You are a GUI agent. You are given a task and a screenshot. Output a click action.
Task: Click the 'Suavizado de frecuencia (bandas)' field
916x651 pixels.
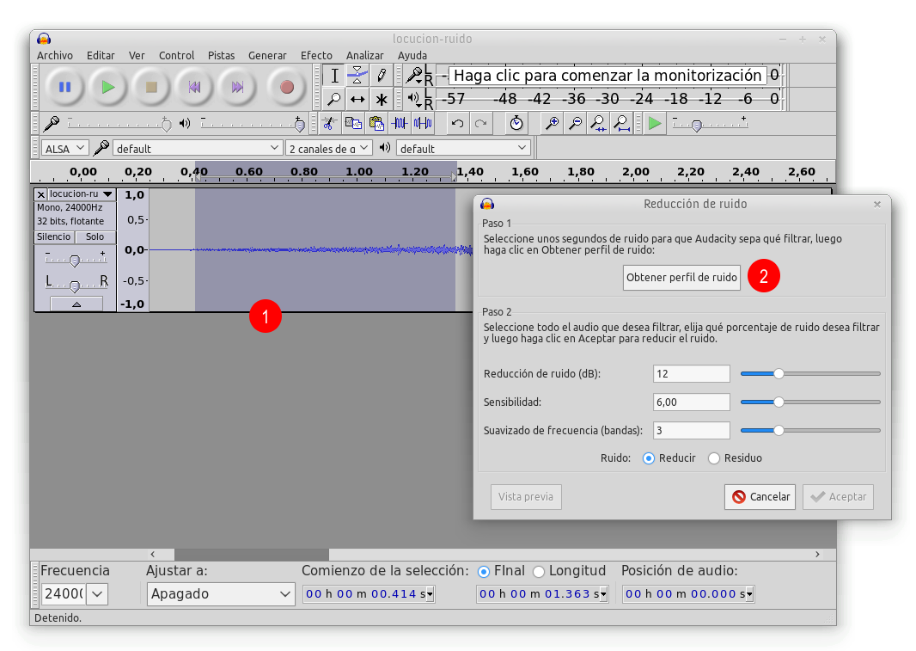(x=692, y=431)
